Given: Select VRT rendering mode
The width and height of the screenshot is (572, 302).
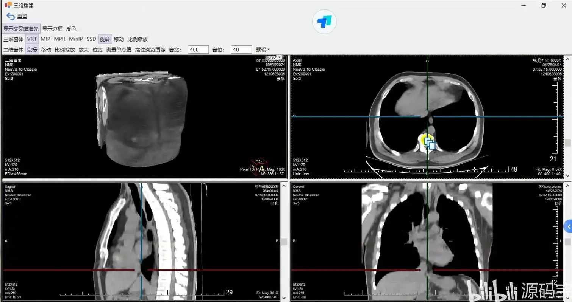Looking at the screenshot, I should (32, 39).
